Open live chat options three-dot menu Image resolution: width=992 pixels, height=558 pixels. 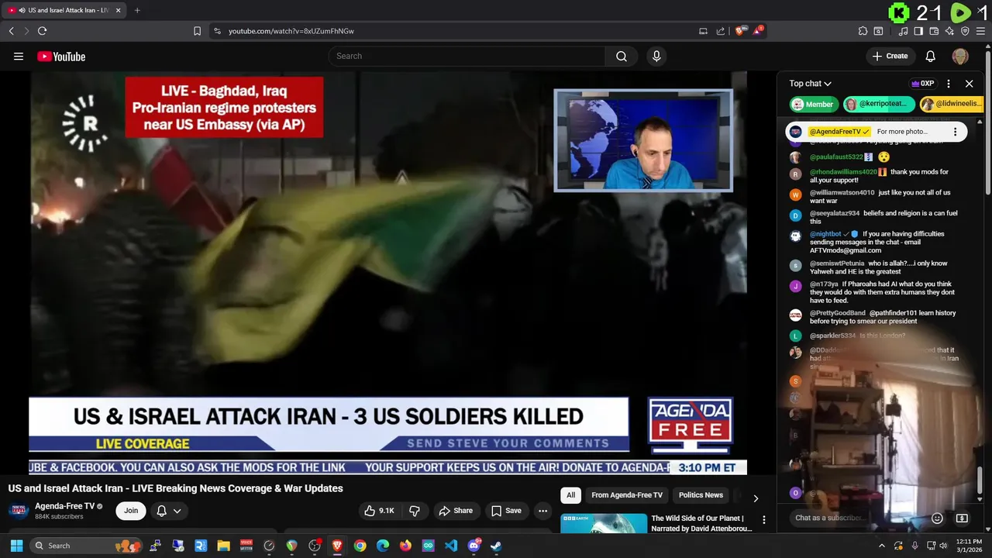point(949,84)
